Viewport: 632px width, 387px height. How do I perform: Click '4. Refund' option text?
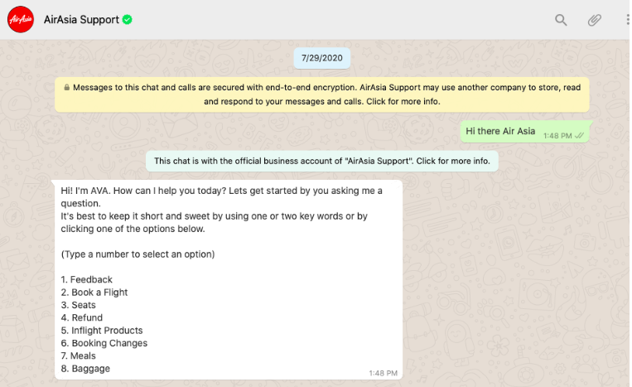click(82, 317)
